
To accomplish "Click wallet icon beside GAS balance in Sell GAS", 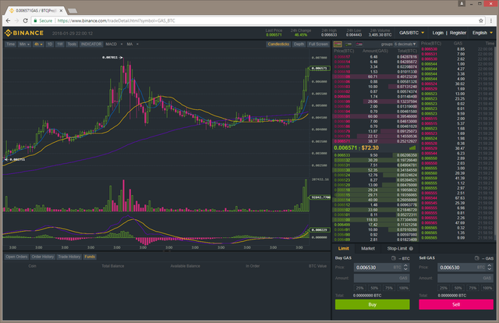I will (476, 258).
